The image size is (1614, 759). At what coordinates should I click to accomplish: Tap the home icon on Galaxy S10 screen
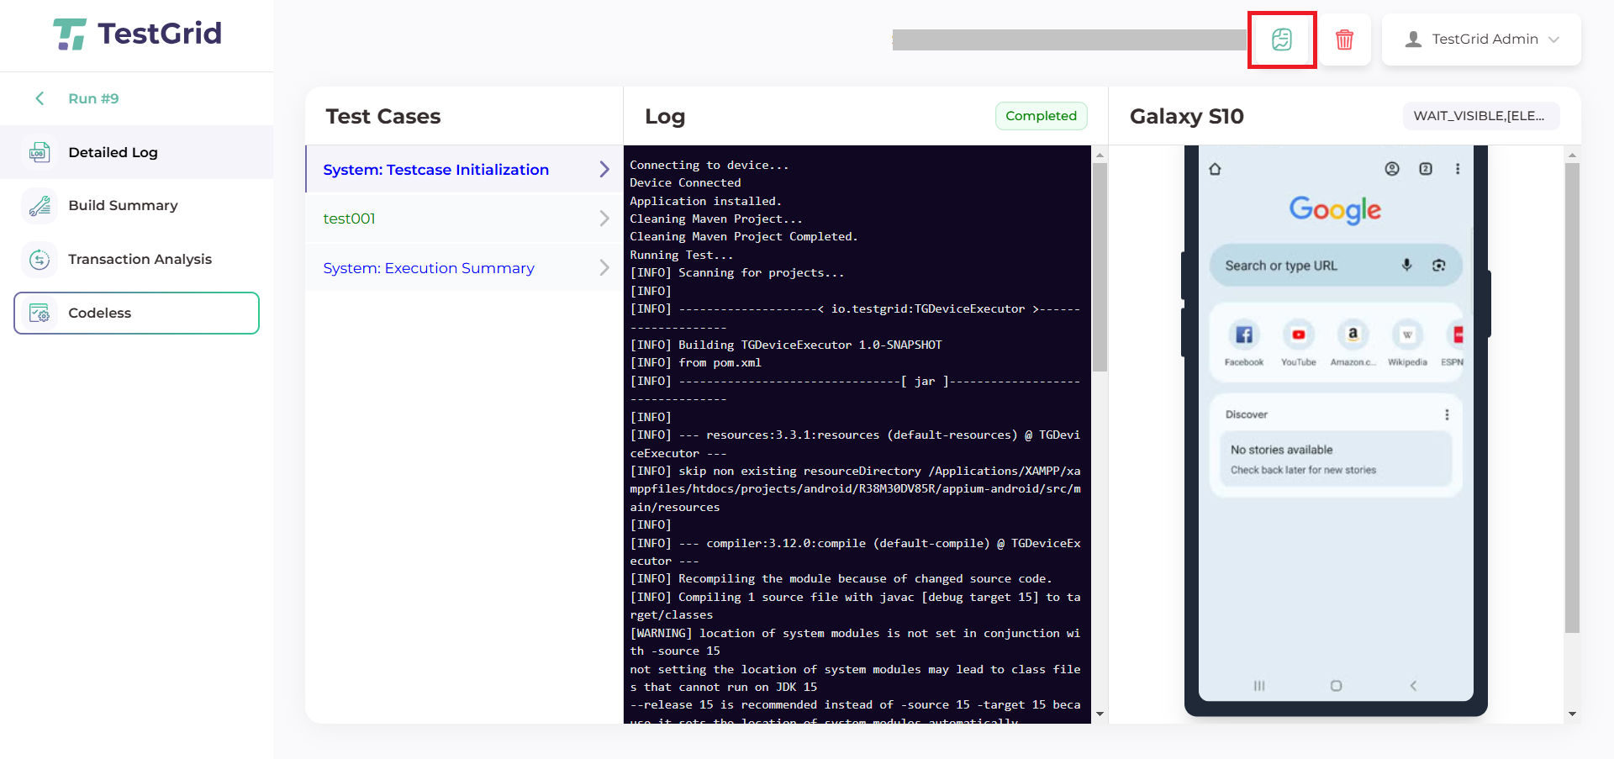point(1215,169)
